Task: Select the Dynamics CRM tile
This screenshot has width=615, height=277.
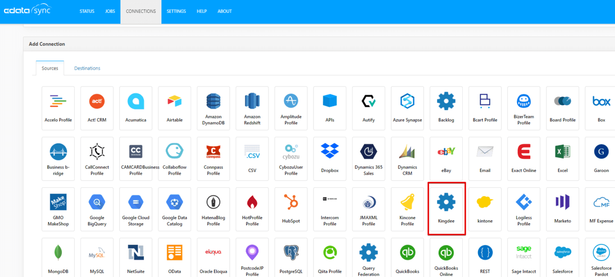Action: pos(407,159)
